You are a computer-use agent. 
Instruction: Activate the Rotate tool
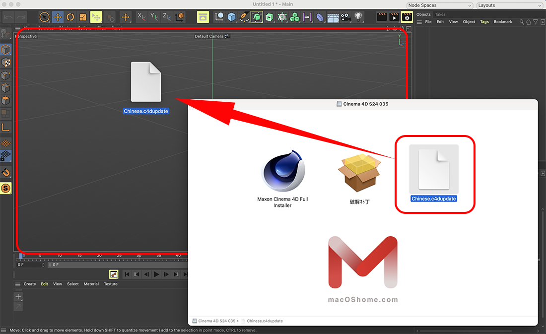click(70, 17)
